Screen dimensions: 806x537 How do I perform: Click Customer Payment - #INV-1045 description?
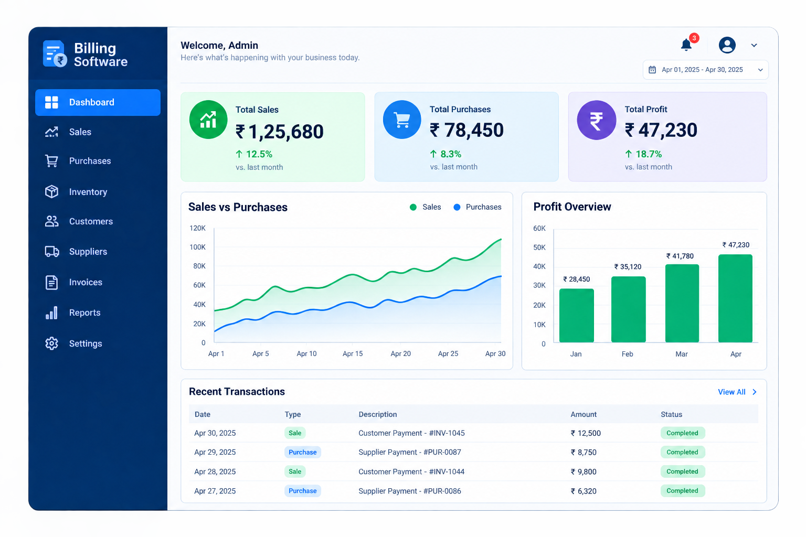[411, 433]
